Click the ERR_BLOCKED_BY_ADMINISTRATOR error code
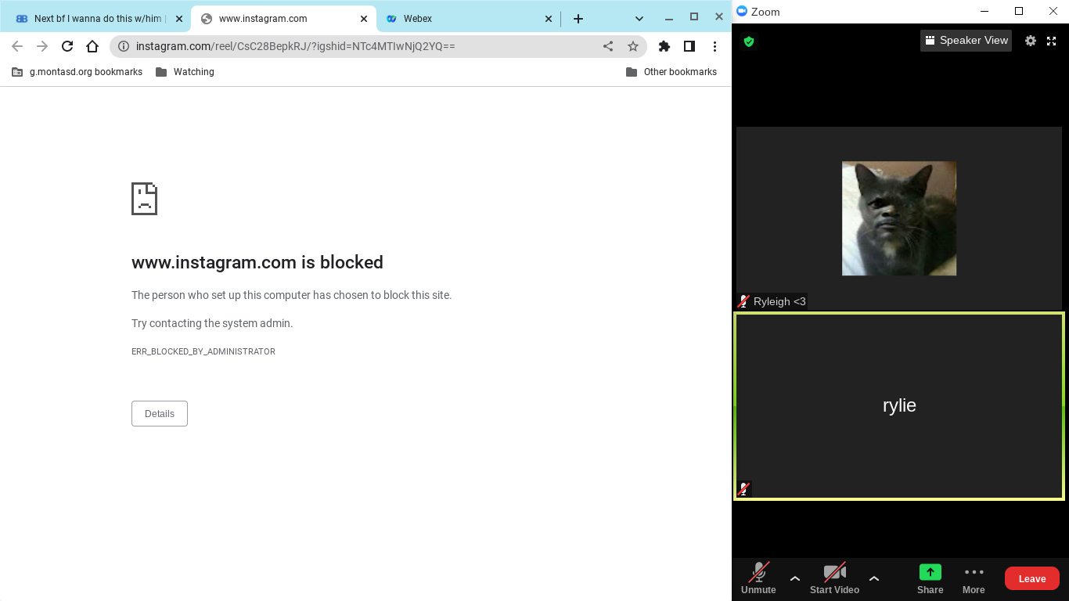Image resolution: width=1069 pixels, height=601 pixels. point(203,352)
